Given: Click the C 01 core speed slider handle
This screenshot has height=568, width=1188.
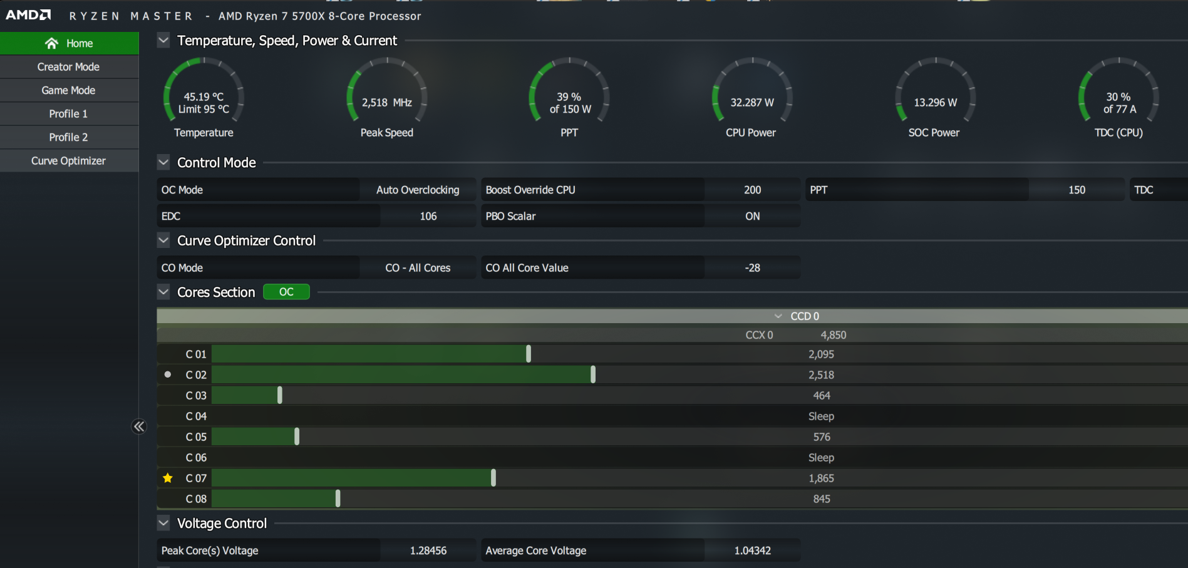Looking at the screenshot, I should tap(529, 354).
